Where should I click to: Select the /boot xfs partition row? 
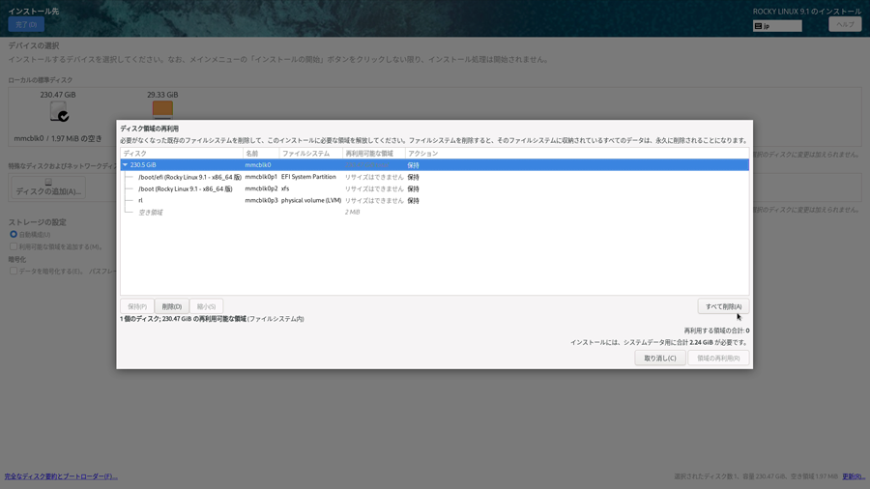[185, 188]
